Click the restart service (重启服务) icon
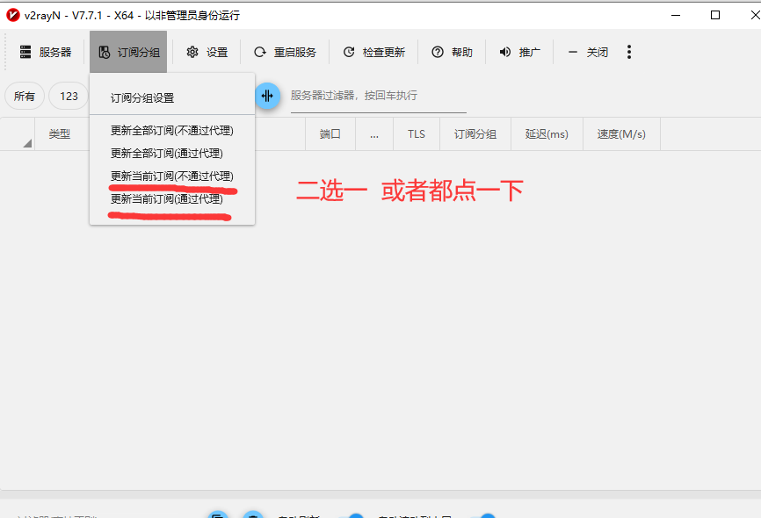 coord(260,53)
